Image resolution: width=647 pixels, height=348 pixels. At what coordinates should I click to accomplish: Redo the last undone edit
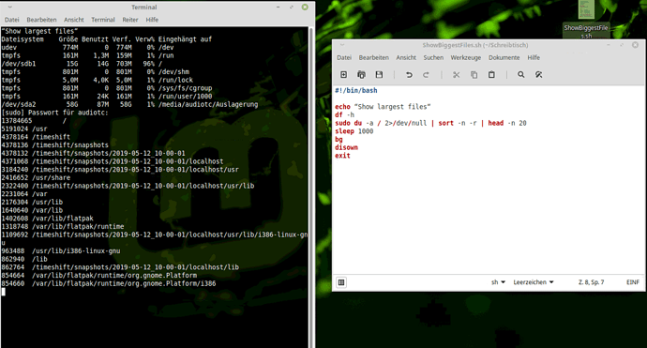427,75
